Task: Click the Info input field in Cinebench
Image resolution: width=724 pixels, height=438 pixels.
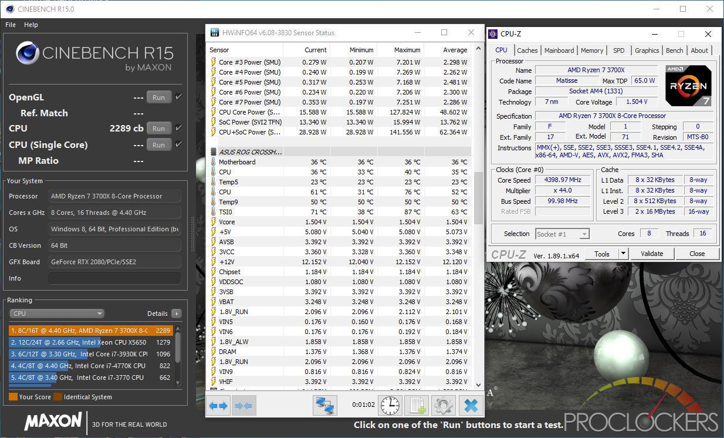Action: pyautogui.click(x=114, y=278)
